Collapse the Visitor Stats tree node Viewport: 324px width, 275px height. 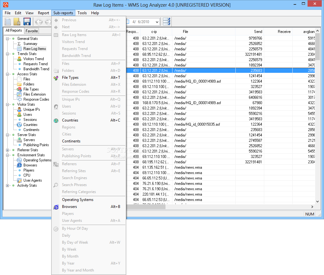(8, 104)
